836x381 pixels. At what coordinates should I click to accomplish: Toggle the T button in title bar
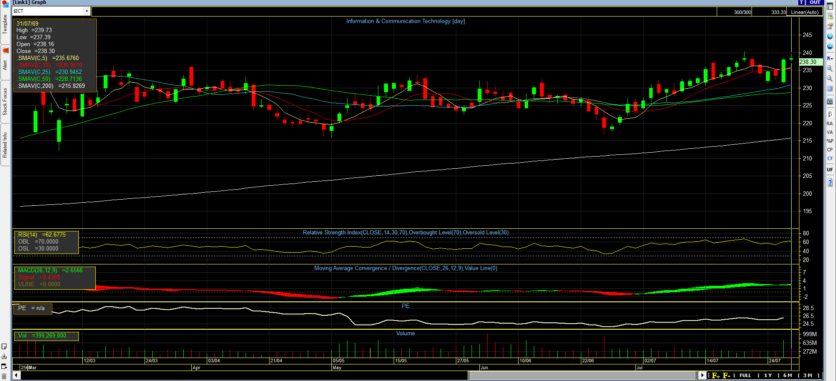(x=801, y=3)
